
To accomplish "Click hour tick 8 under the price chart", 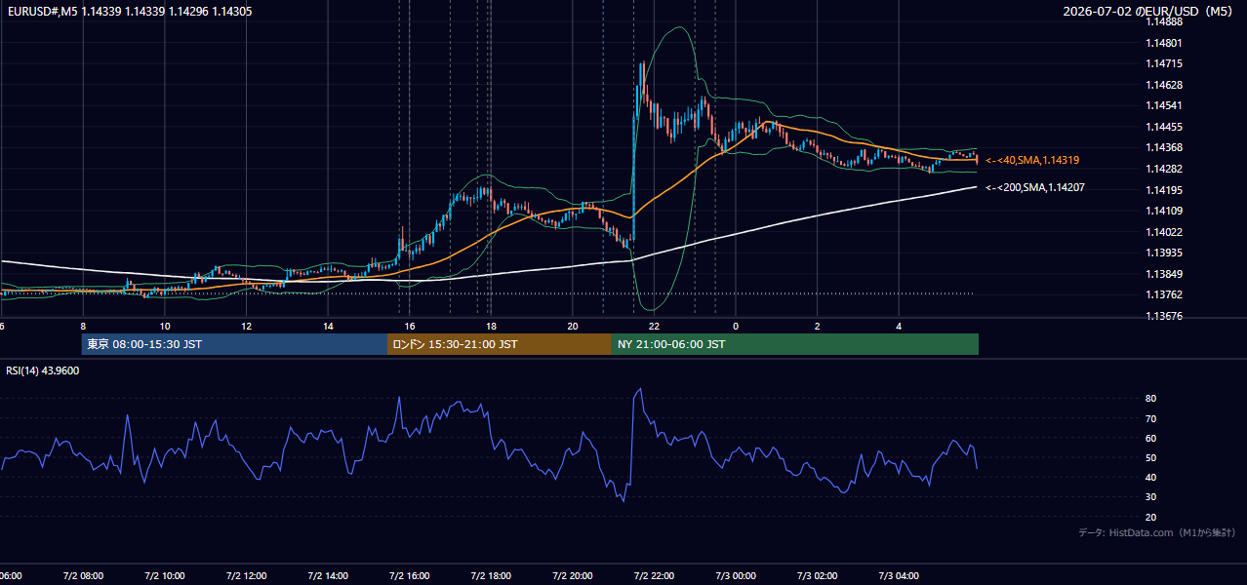I will pos(83,326).
